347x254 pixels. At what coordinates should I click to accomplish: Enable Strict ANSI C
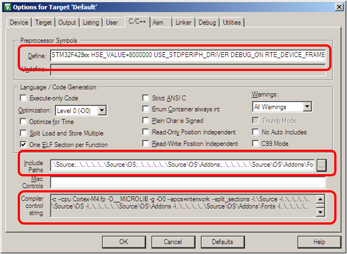[146, 98]
